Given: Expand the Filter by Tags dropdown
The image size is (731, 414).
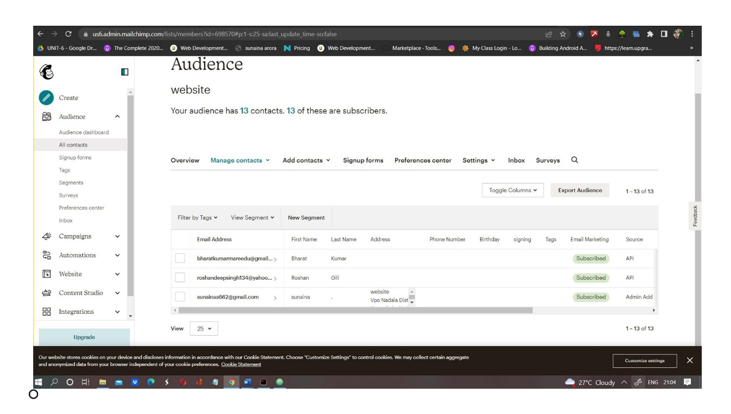Looking at the screenshot, I should tap(197, 218).
